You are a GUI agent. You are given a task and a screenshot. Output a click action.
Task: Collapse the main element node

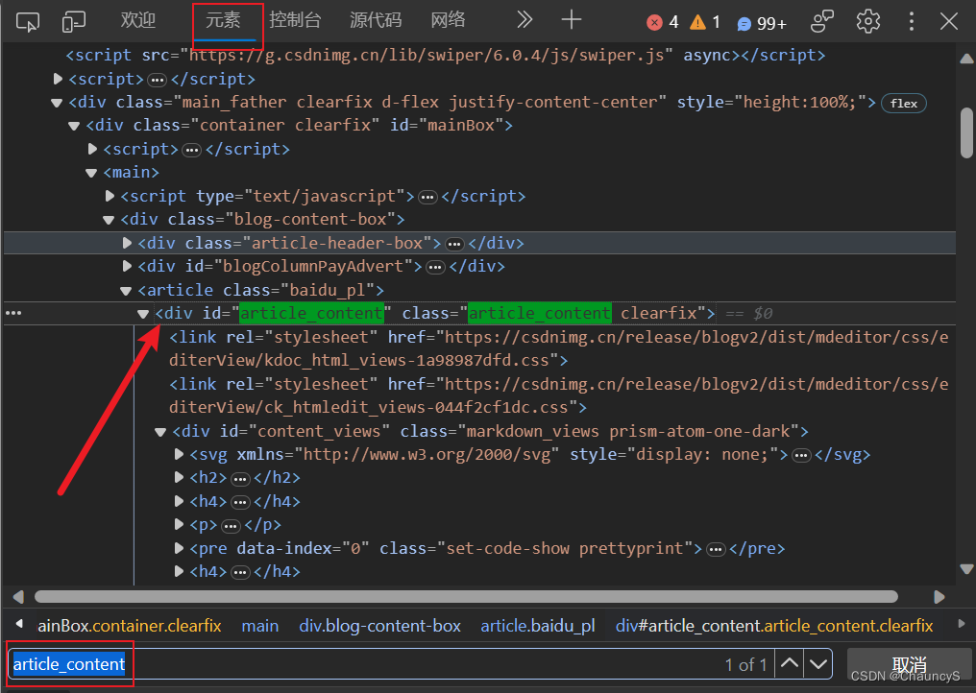coord(91,173)
